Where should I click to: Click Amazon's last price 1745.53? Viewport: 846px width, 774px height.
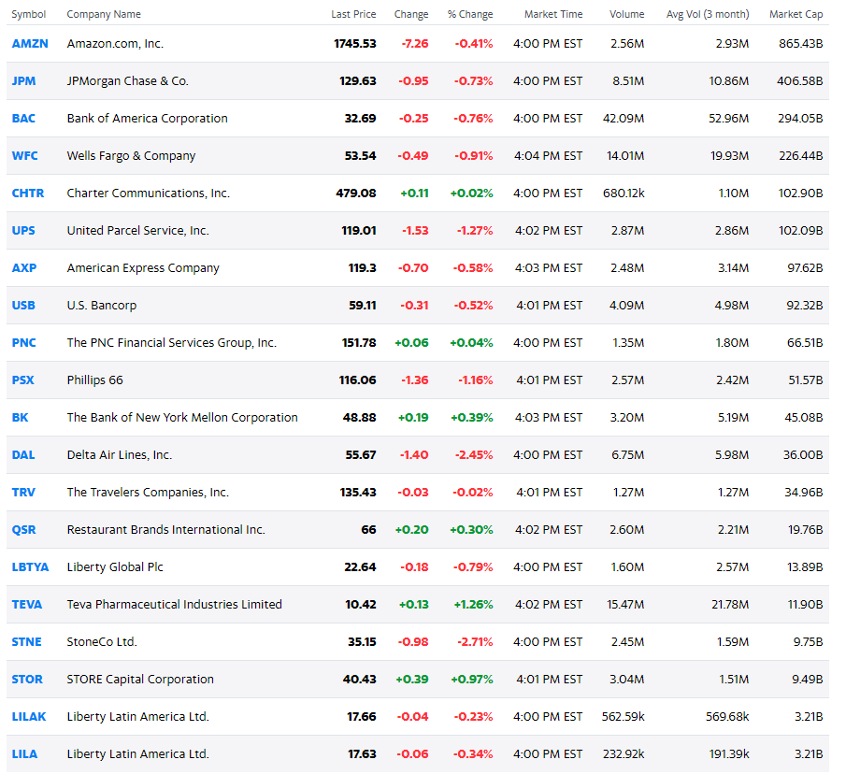tap(355, 44)
